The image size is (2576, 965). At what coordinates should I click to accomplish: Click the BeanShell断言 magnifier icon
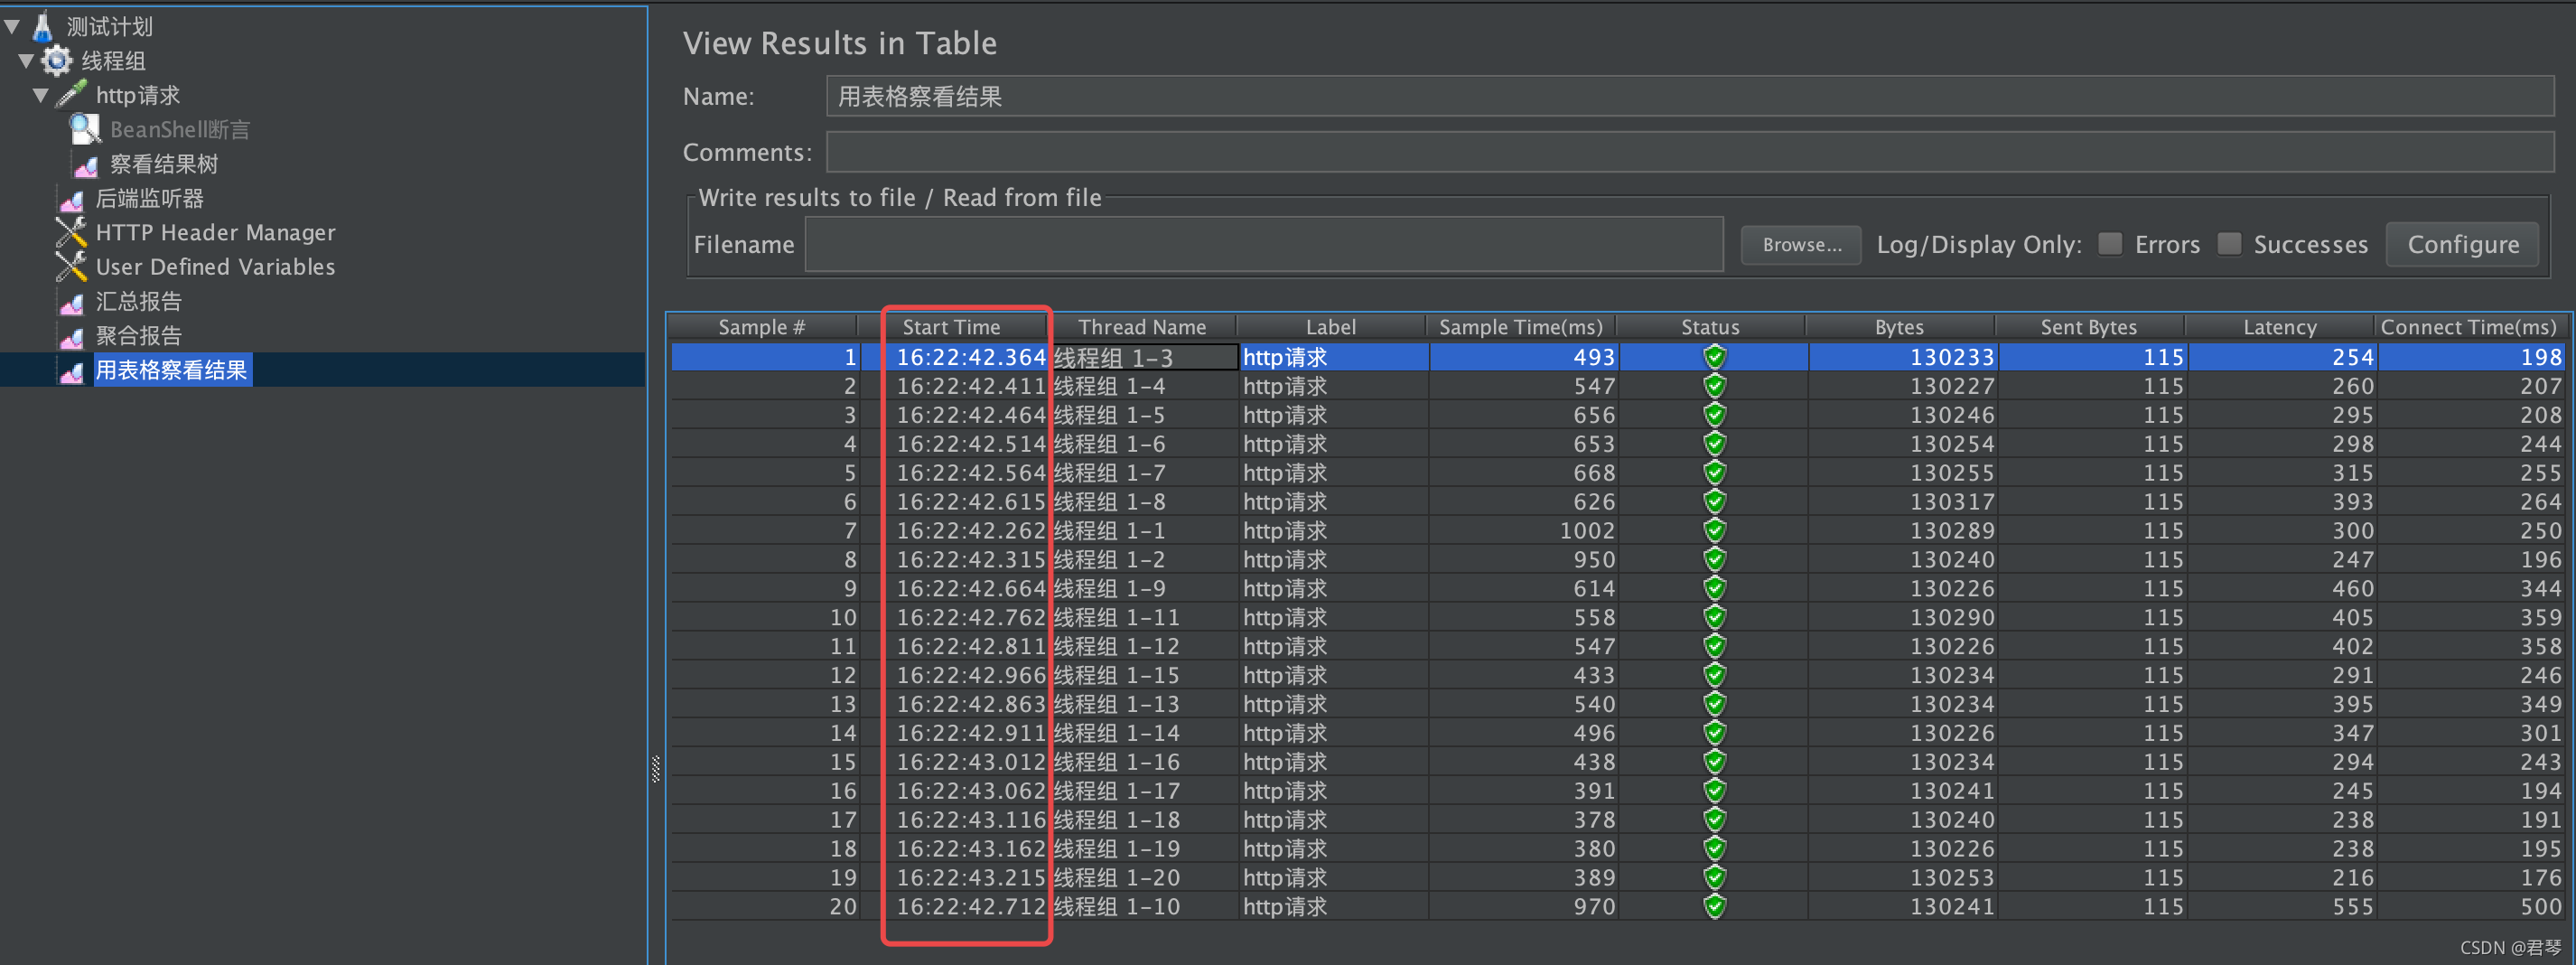tap(85, 129)
